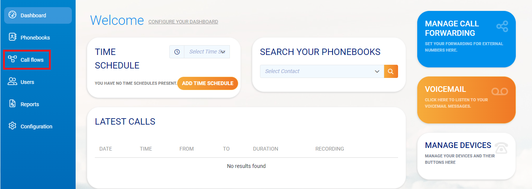Open the Select Time Schedule dropdown
Viewport: 532px width, 189px height.
click(207, 52)
